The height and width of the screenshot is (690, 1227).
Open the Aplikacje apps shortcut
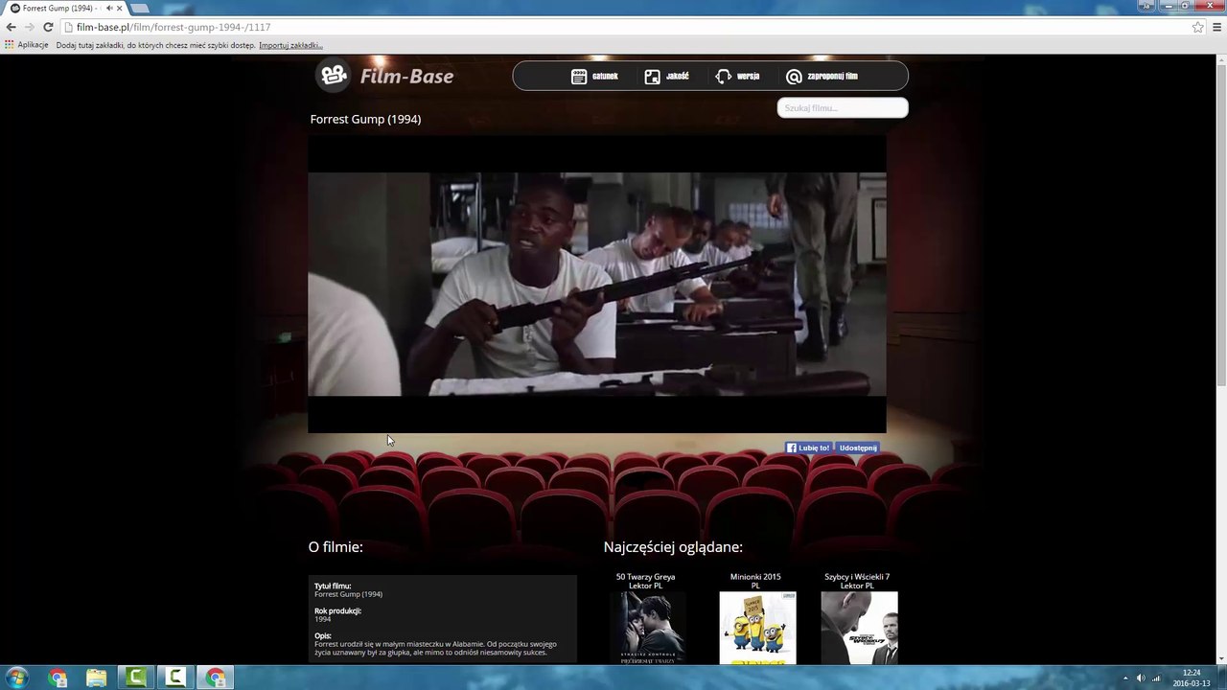pos(27,45)
